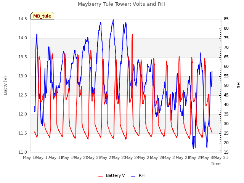Viewport: 244px width, 183px height.
Task: Click the 75 right axis tick label
Action: [x=226, y=38]
